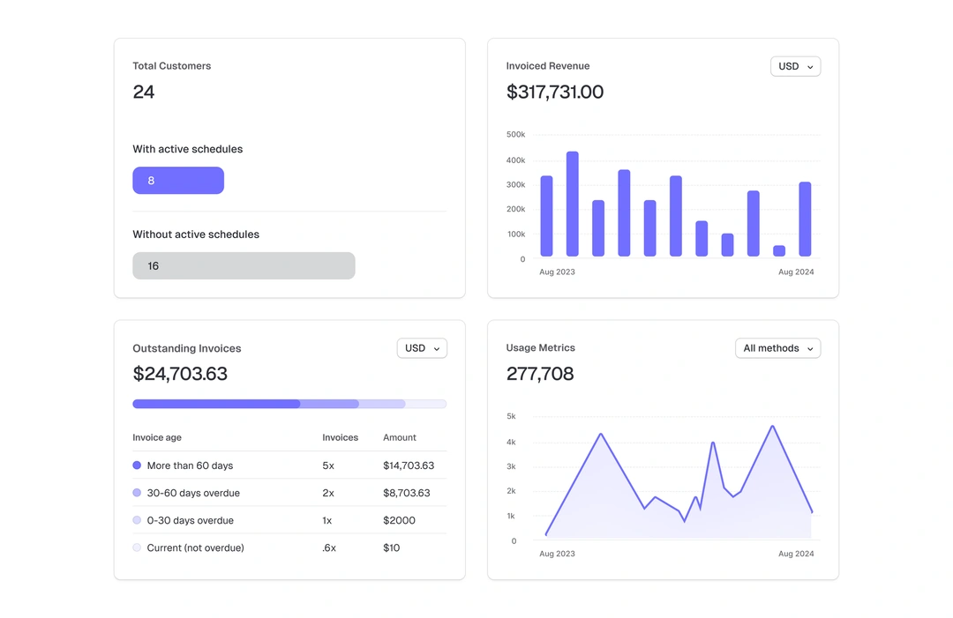This screenshot has height=618, width=953.
Task: Click the Amount column header
Action: [x=400, y=437]
